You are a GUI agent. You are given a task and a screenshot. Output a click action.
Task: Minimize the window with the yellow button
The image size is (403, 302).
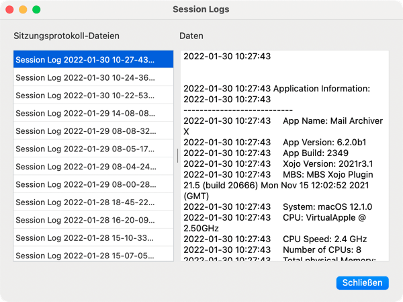click(x=23, y=10)
